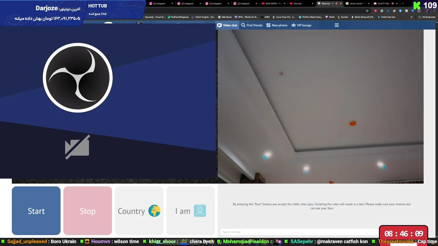Image resolution: width=438 pixels, height=246 pixels.
Task: Open a new browser tab
Action: click(402, 3)
